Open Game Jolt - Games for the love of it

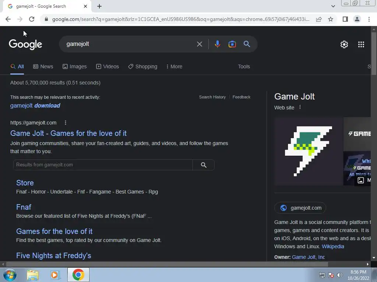pyautogui.click(x=68, y=133)
